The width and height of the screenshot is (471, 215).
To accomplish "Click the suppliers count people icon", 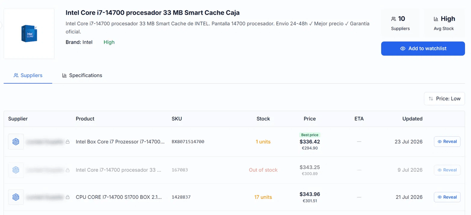I will [x=394, y=19].
